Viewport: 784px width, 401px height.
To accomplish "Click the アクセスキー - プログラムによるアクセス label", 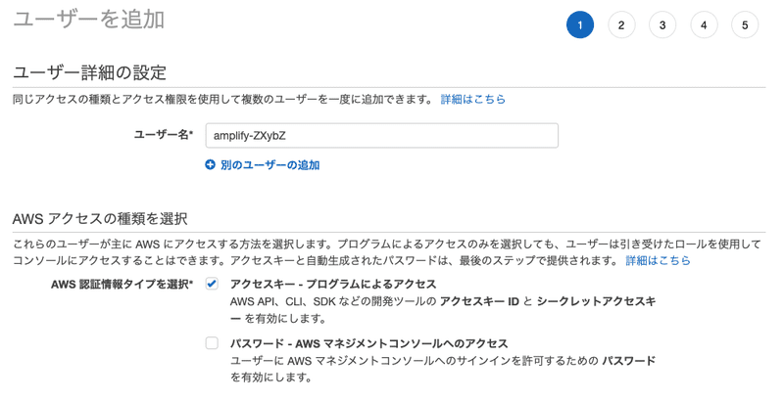I will tap(333, 285).
